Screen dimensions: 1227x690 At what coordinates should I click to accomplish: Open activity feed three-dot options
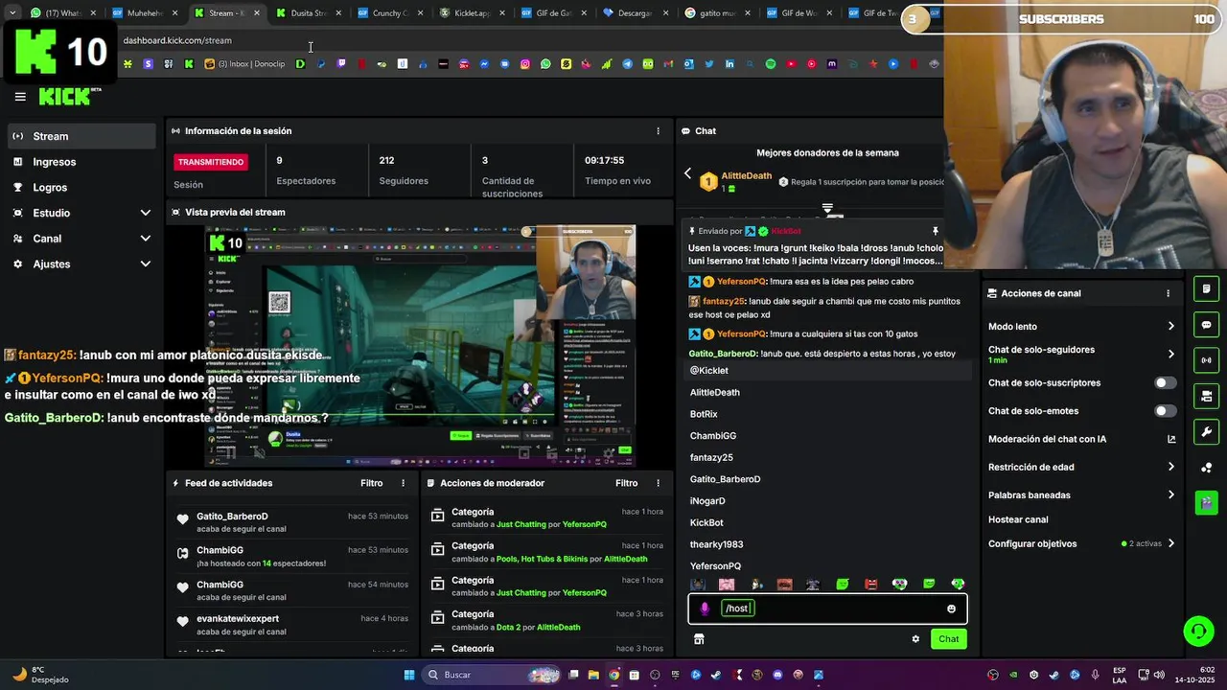pos(403,483)
